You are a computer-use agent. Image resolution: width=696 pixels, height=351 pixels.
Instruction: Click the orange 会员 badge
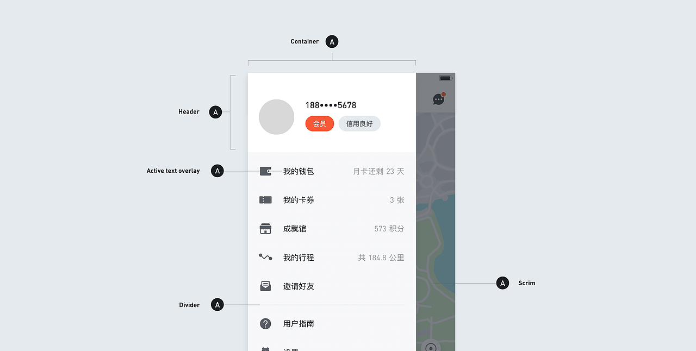[319, 123]
